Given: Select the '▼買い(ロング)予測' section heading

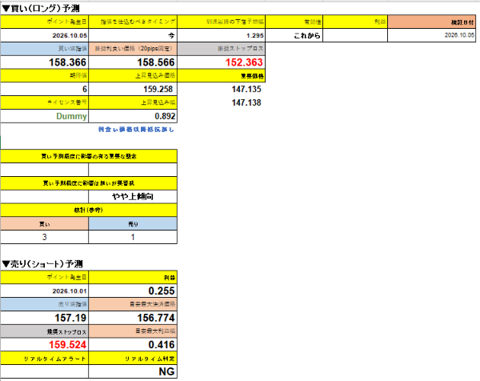Looking at the screenshot, I should [41, 8].
